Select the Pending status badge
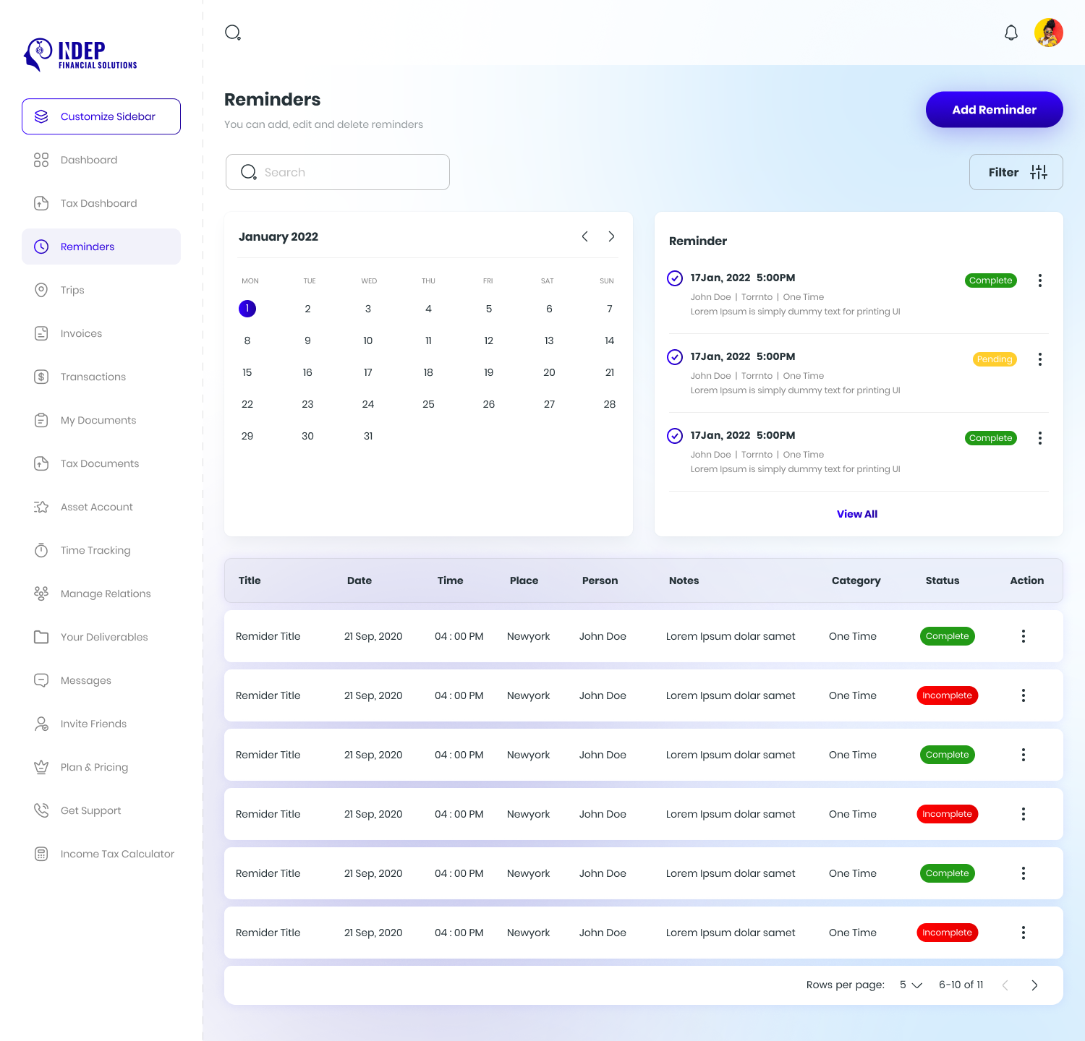The width and height of the screenshot is (1085, 1041). click(x=994, y=359)
